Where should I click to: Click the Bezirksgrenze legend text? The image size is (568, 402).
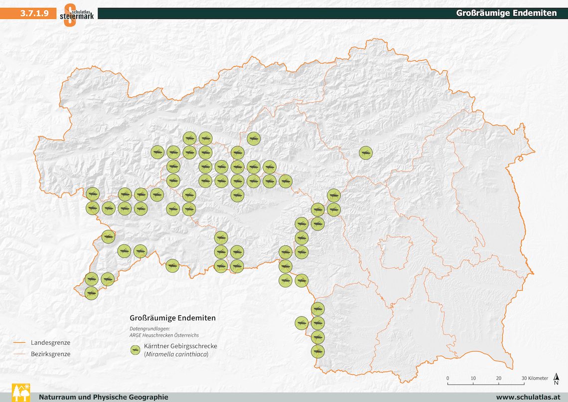point(50,354)
